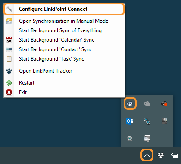Open Outlook icon in system tray
The width and height of the screenshot is (181, 164).
click(x=130, y=121)
